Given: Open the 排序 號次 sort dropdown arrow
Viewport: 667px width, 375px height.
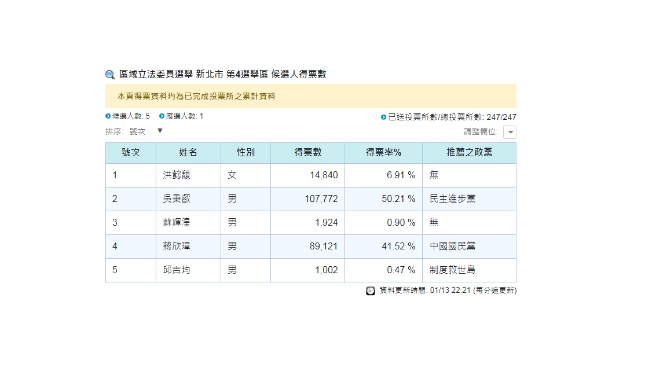Looking at the screenshot, I should pyautogui.click(x=160, y=131).
